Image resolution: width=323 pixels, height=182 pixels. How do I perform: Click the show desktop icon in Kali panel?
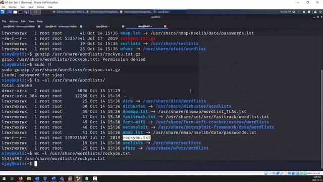click(10, 12)
